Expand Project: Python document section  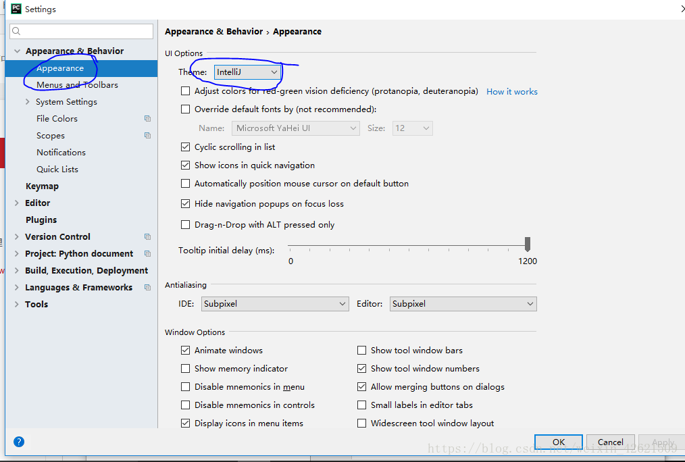(17, 254)
